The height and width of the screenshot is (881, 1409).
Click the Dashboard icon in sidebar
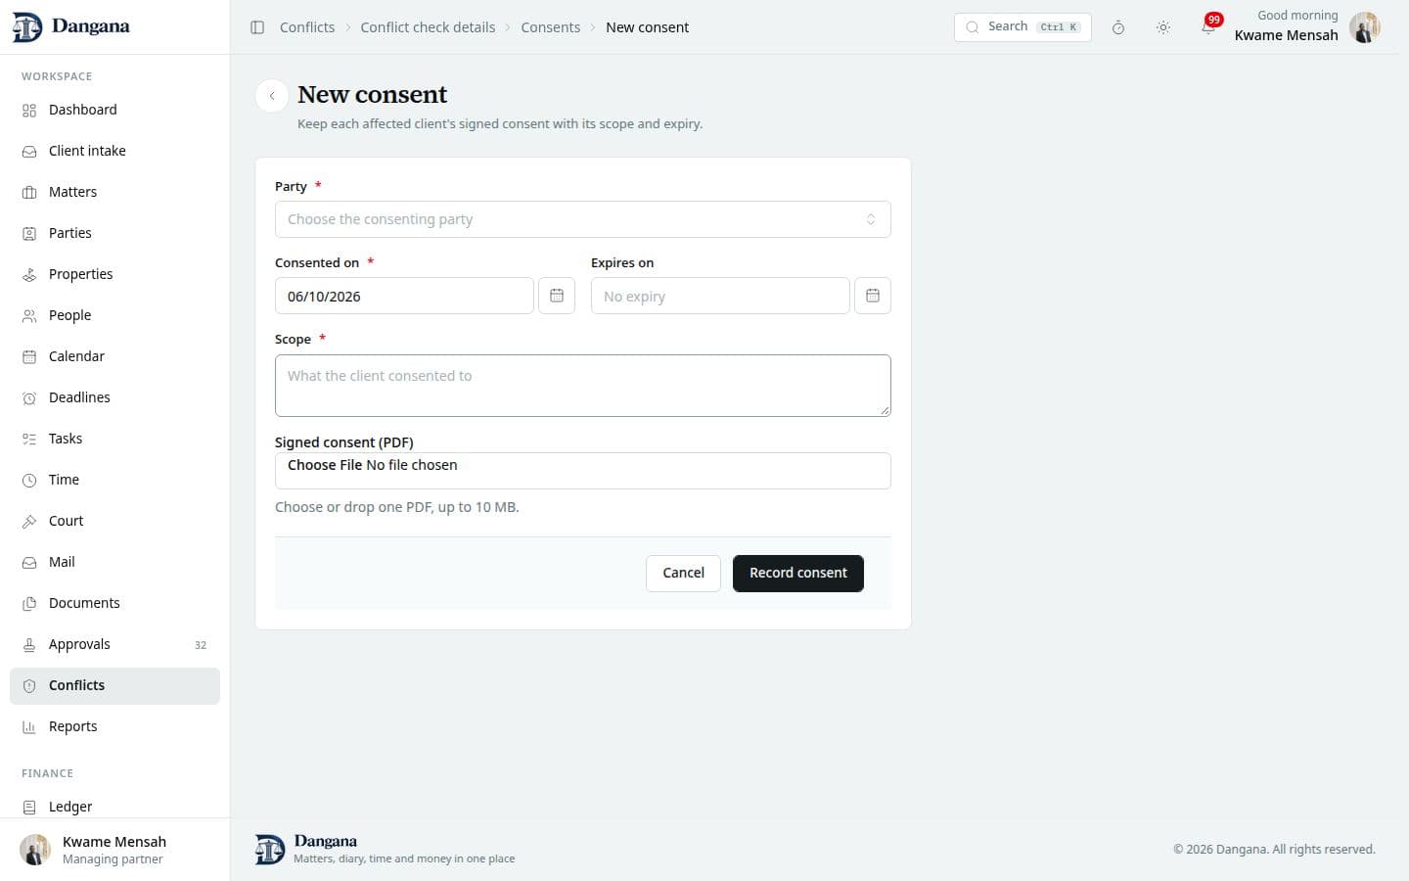(29, 111)
